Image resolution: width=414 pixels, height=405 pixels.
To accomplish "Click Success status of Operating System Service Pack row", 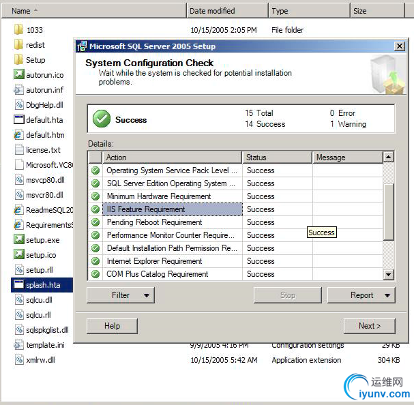I will pyautogui.click(x=261, y=170).
